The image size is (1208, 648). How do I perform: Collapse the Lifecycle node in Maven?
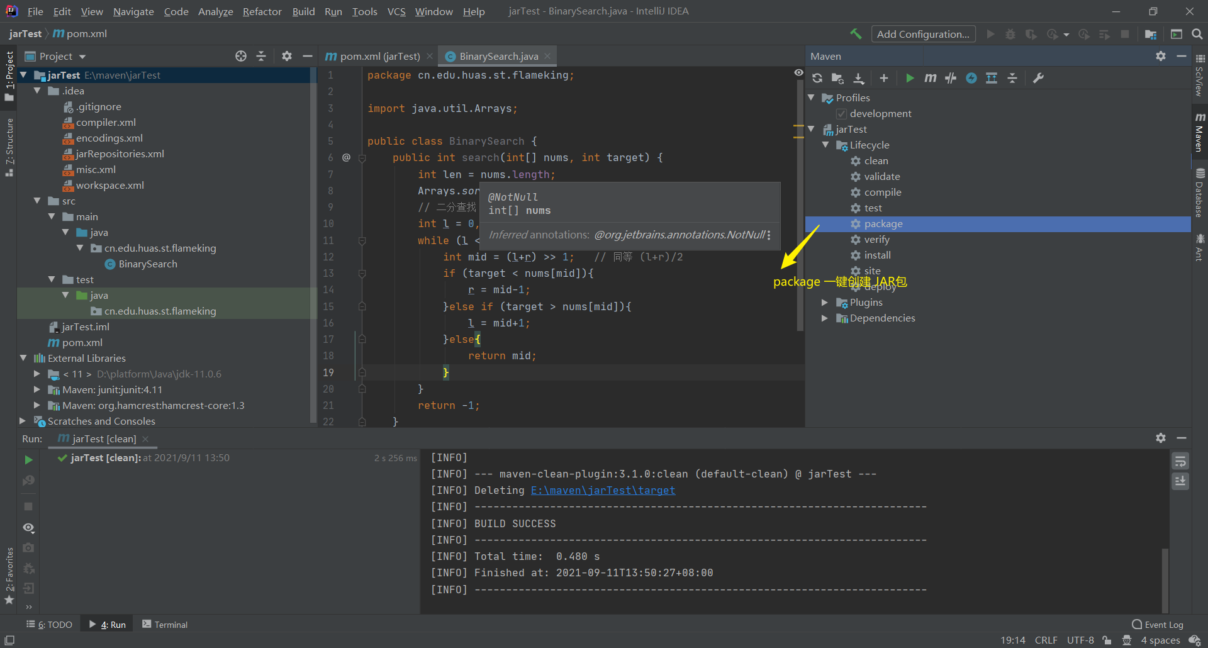click(825, 145)
